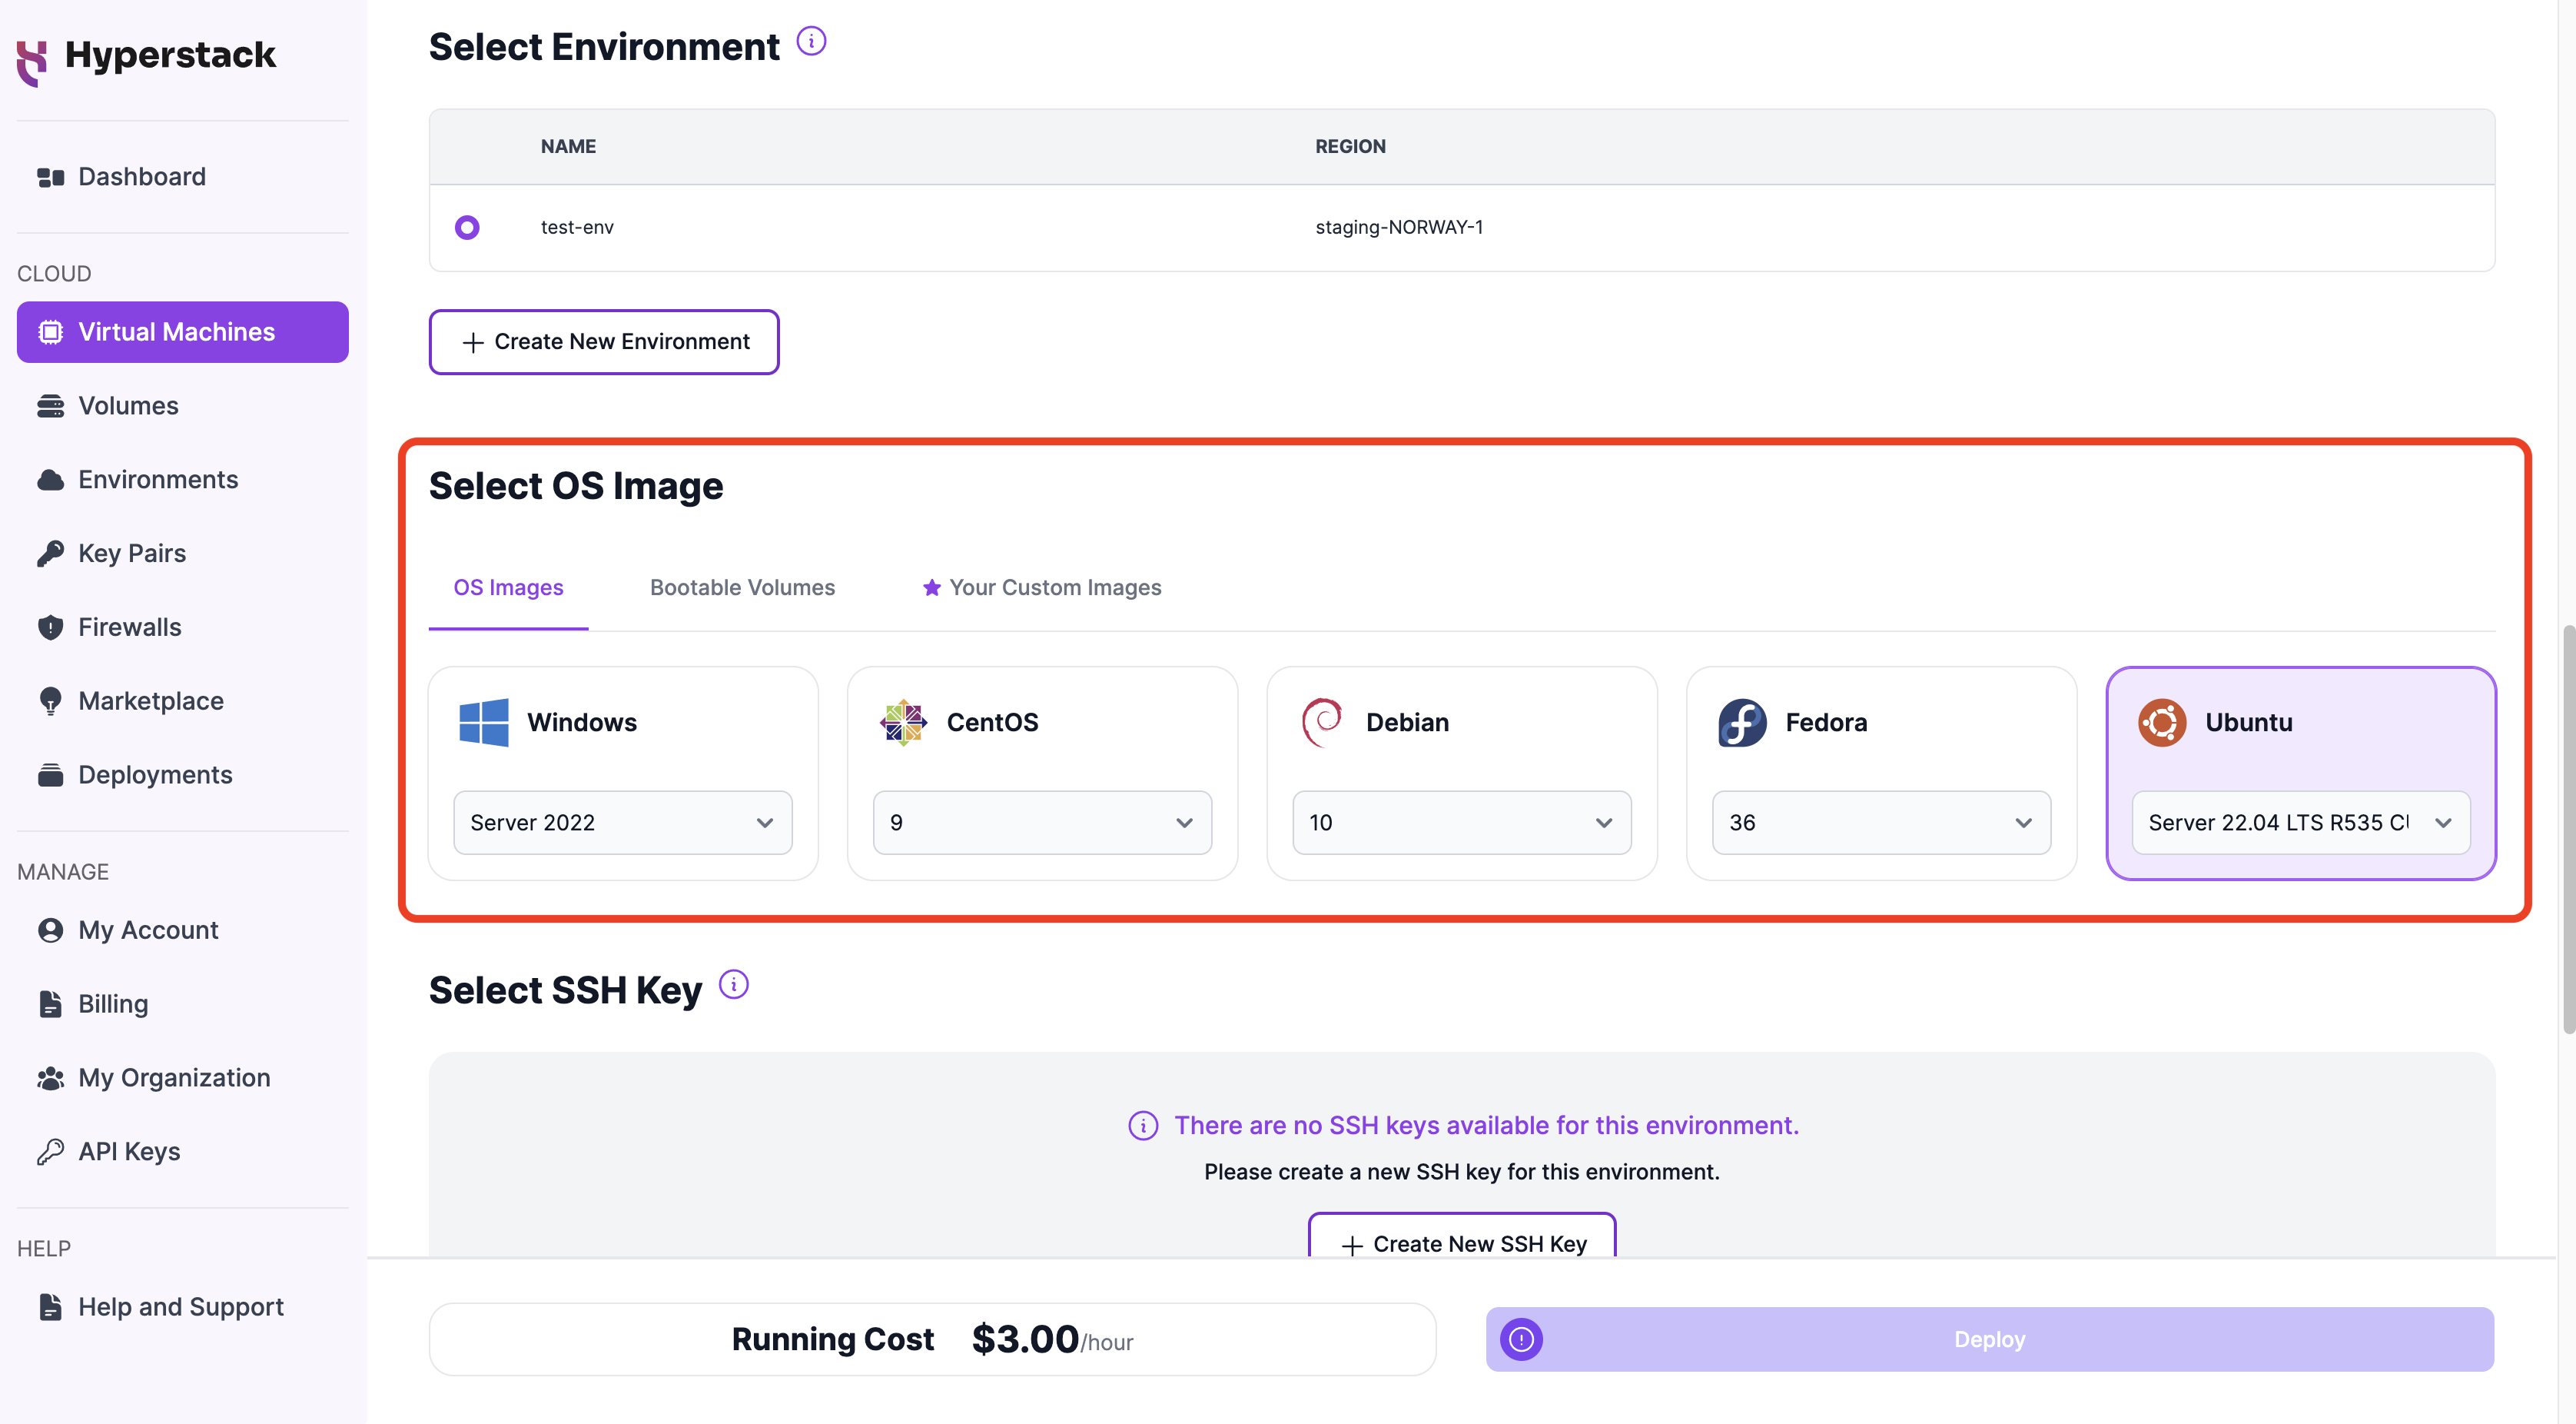Click the REGION column header

point(1350,146)
